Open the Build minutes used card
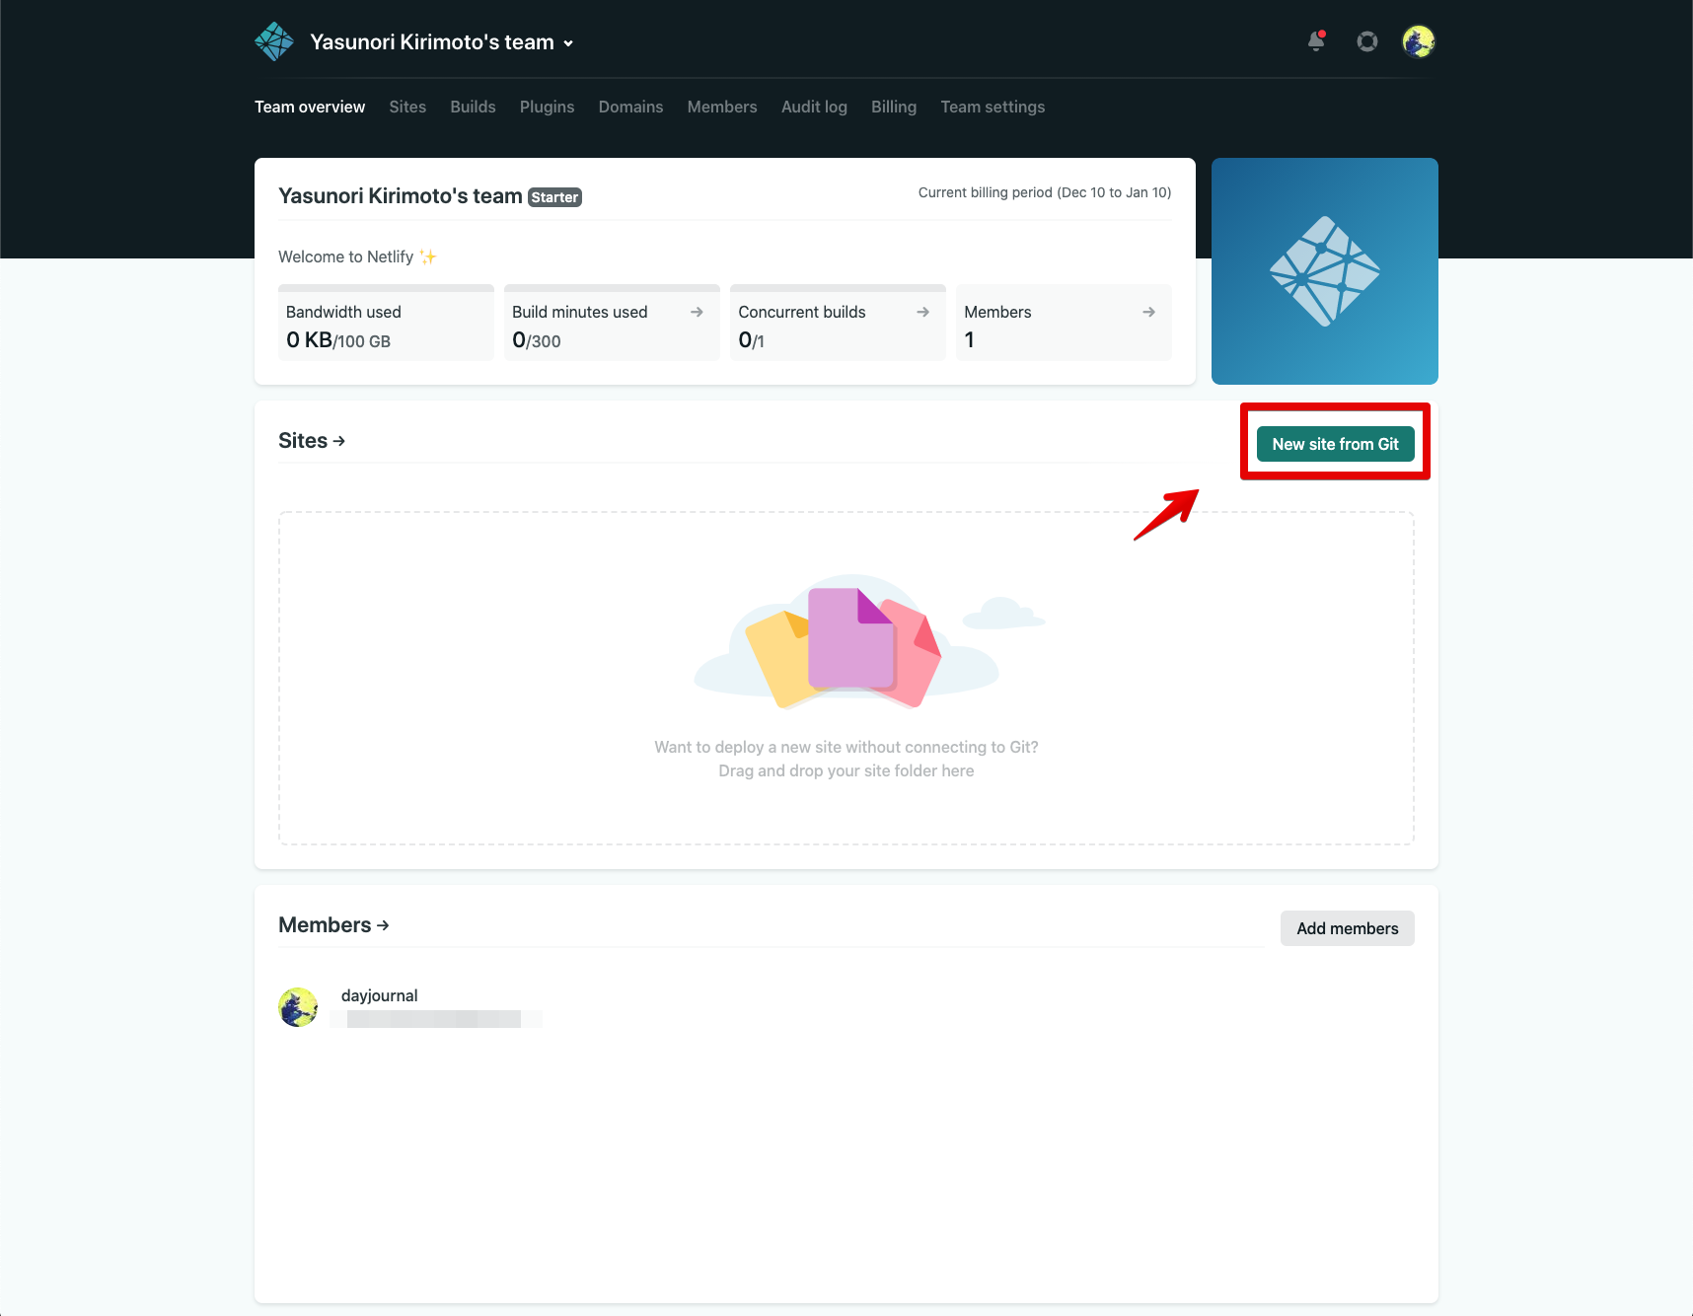 coord(612,323)
